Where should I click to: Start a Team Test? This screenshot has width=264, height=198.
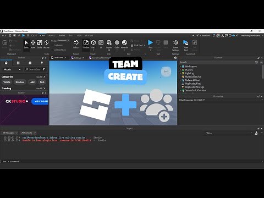pyautogui.click(x=186, y=45)
